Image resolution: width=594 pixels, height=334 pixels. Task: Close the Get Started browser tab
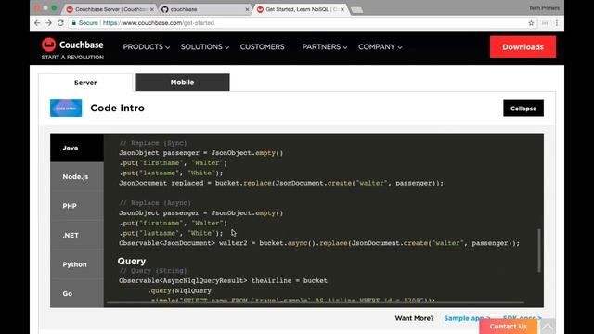click(342, 9)
